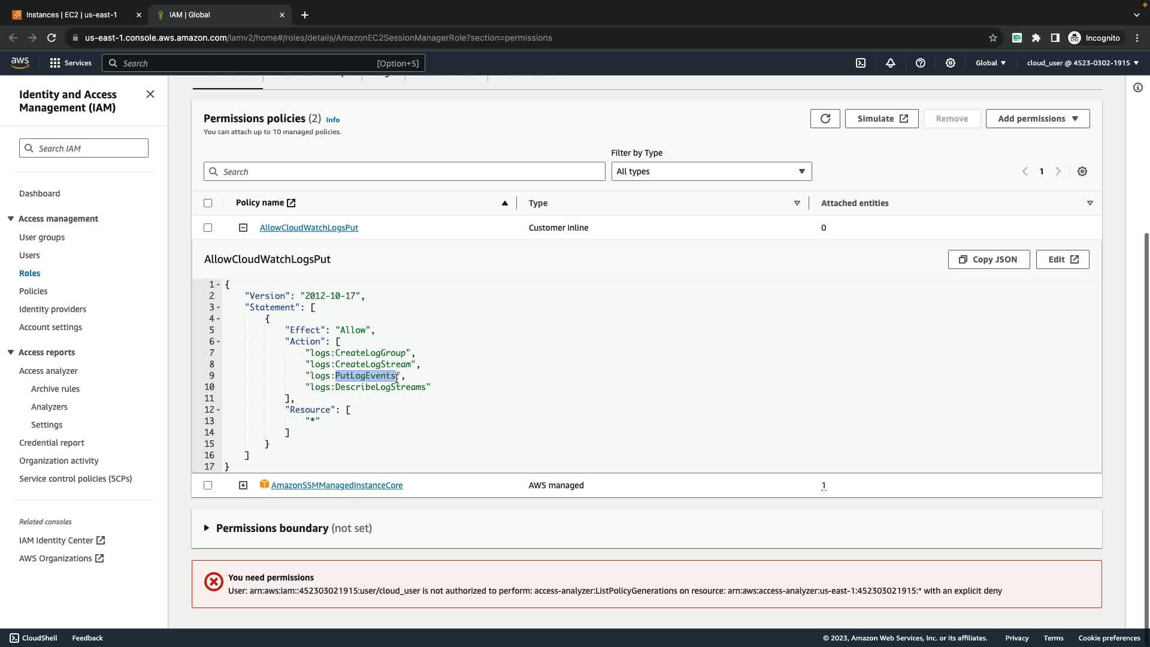Open the table preferences gear icon

(x=1082, y=171)
